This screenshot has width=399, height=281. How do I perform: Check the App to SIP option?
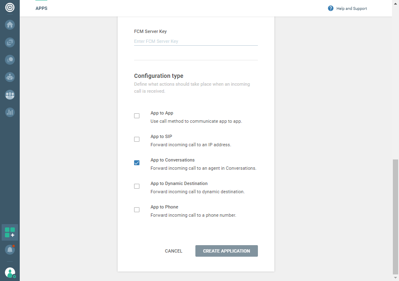[137, 139]
